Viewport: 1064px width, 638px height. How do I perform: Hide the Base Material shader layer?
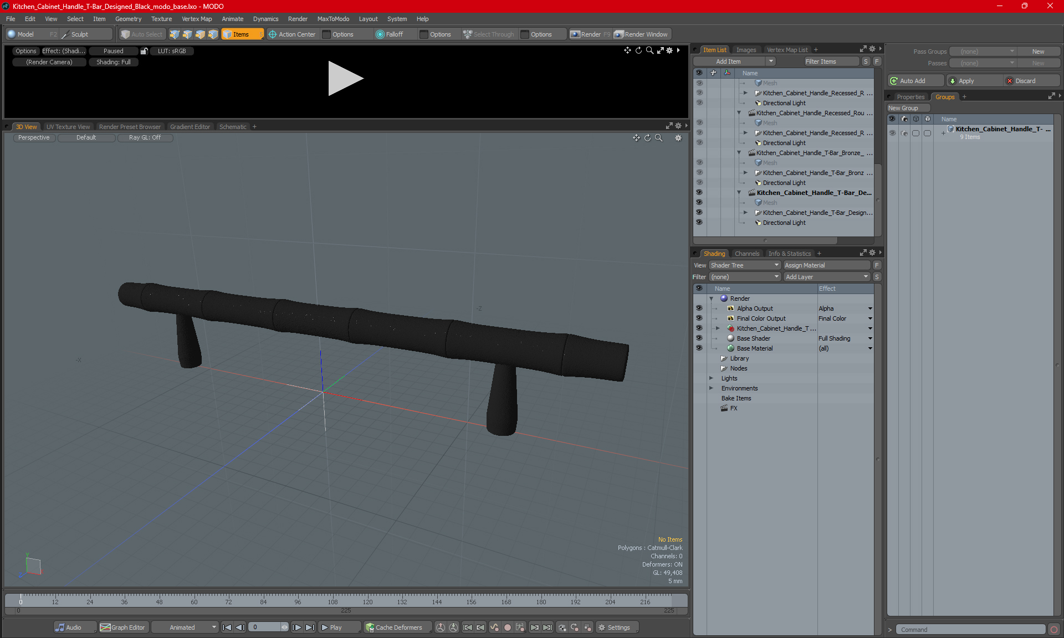click(x=699, y=348)
